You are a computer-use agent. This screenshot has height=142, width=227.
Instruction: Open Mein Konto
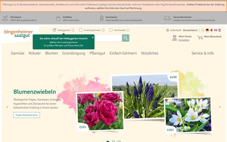coord(185,36)
